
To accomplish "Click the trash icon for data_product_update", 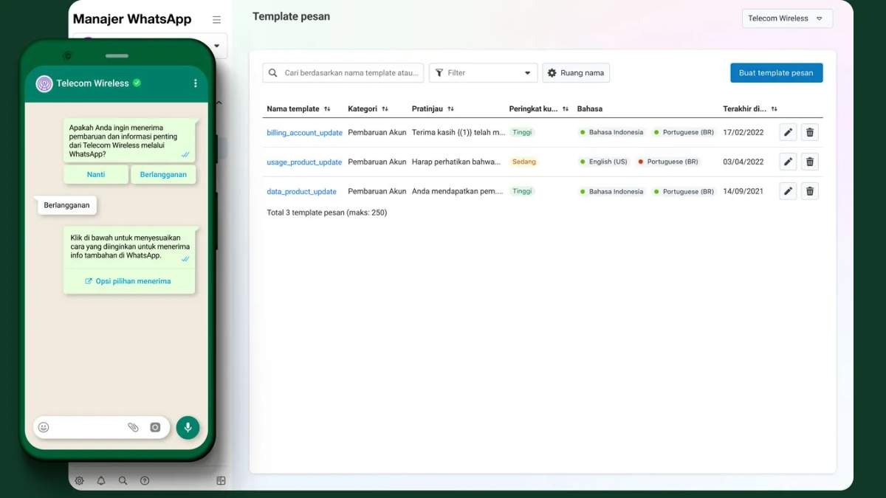I will (x=810, y=192).
